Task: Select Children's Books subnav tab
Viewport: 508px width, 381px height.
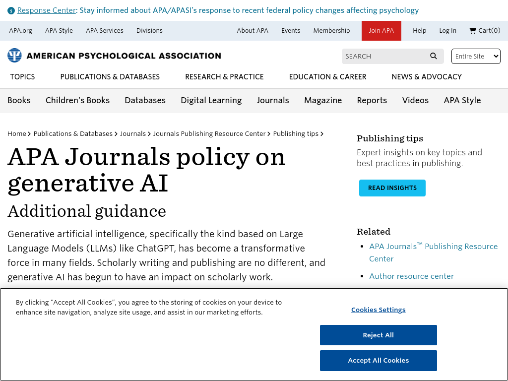Action: (x=77, y=100)
